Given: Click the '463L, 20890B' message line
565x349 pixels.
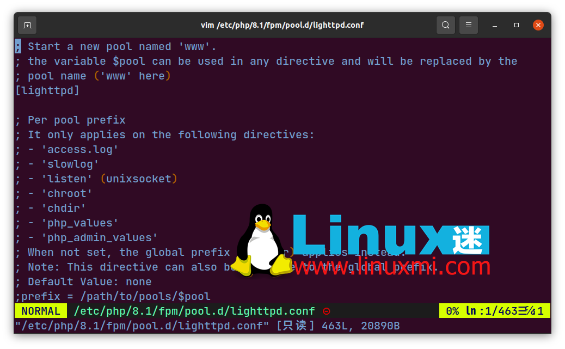Looking at the screenshot, I should (x=207, y=326).
